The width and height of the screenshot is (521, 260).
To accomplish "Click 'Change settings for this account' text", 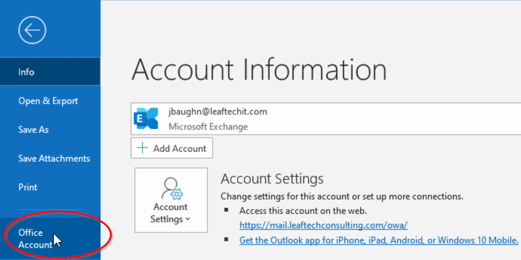I will coord(342,196).
